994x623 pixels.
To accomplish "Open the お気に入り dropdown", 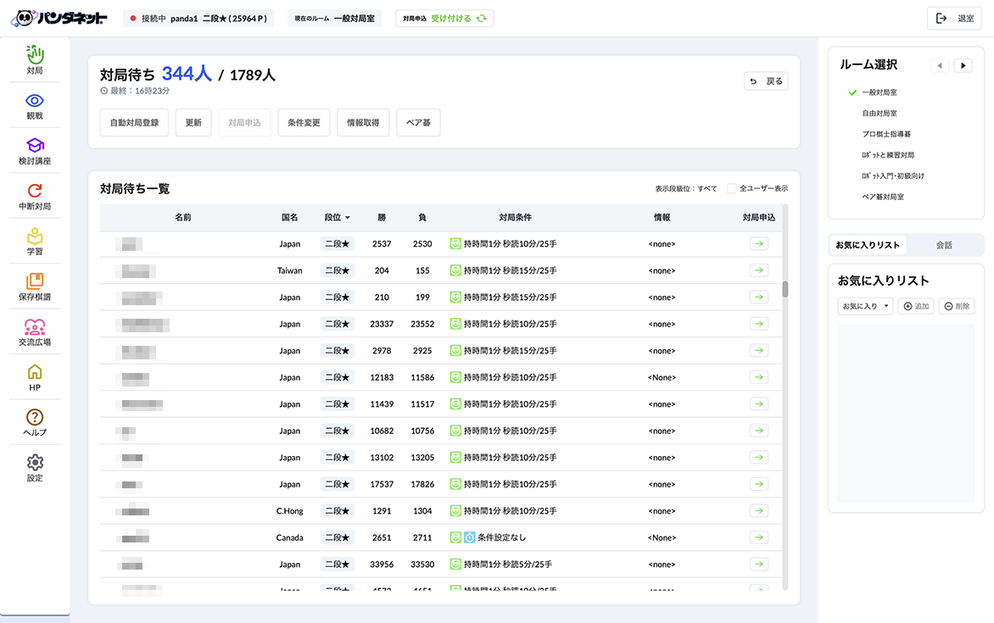I will pyautogui.click(x=864, y=306).
